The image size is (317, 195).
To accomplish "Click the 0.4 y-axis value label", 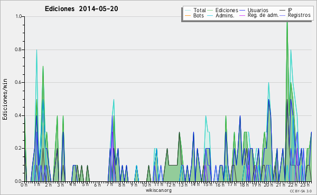I will (18, 115).
